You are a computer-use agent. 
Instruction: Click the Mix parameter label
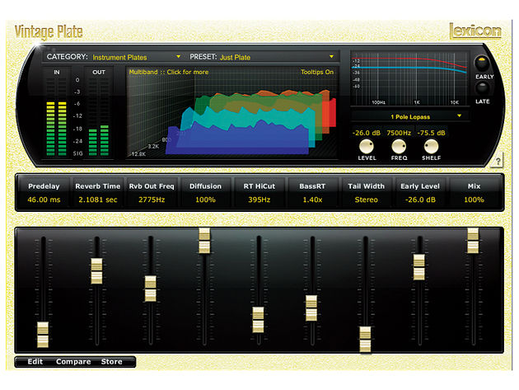click(x=474, y=186)
